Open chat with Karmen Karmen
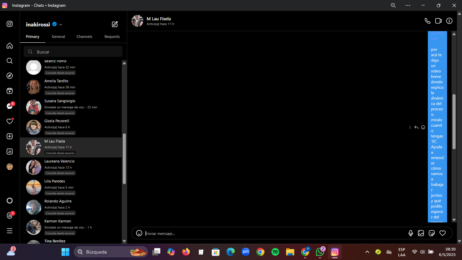This screenshot has height=260, width=462. 71,227
